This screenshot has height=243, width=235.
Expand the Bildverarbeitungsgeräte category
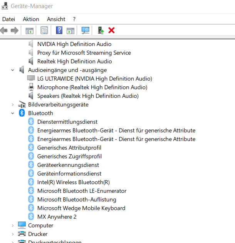[x=13, y=105]
